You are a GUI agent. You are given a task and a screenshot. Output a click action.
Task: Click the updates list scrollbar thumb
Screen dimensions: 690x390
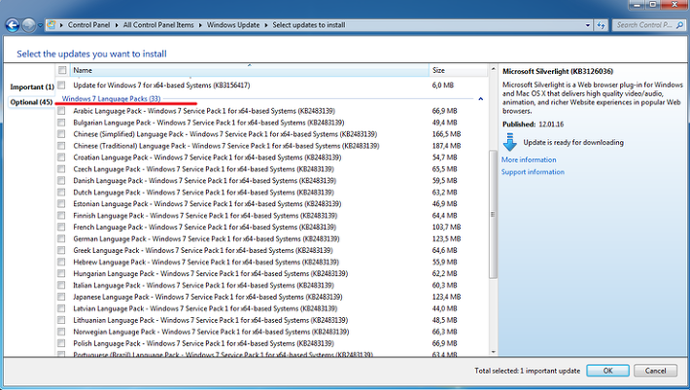coord(493,214)
